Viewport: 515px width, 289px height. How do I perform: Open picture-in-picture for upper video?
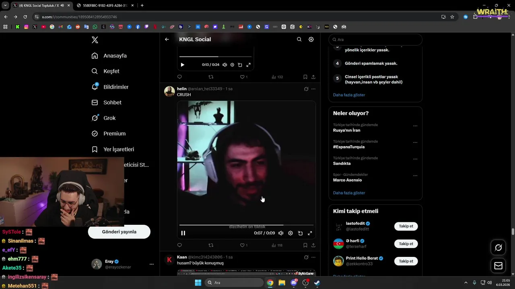(x=240, y=65)
